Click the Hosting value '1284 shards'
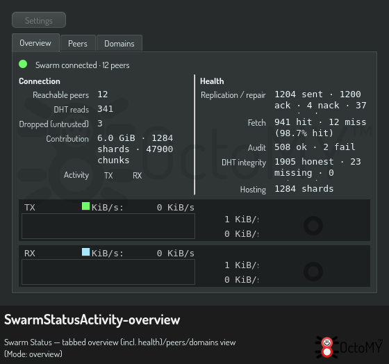The height and width of the screenshot is (364, 389). (304, 189)
